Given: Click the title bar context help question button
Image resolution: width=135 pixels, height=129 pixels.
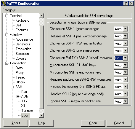Looking at the screenshot, I should (126, 4).
